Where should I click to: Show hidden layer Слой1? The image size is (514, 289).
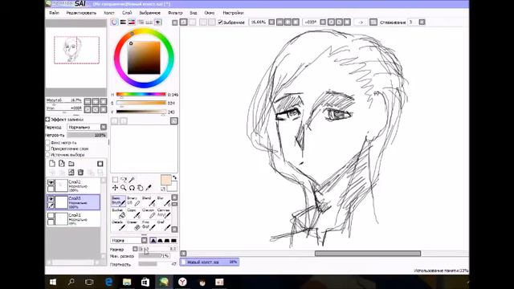51,216
